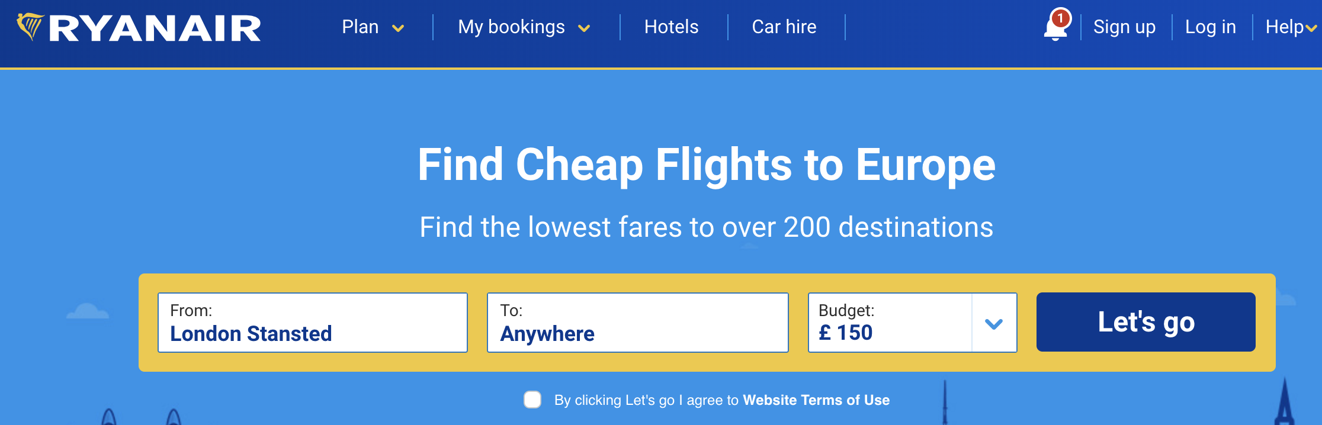Open the Help menu
1322x425 pixels.
[x=1284, y=27]
